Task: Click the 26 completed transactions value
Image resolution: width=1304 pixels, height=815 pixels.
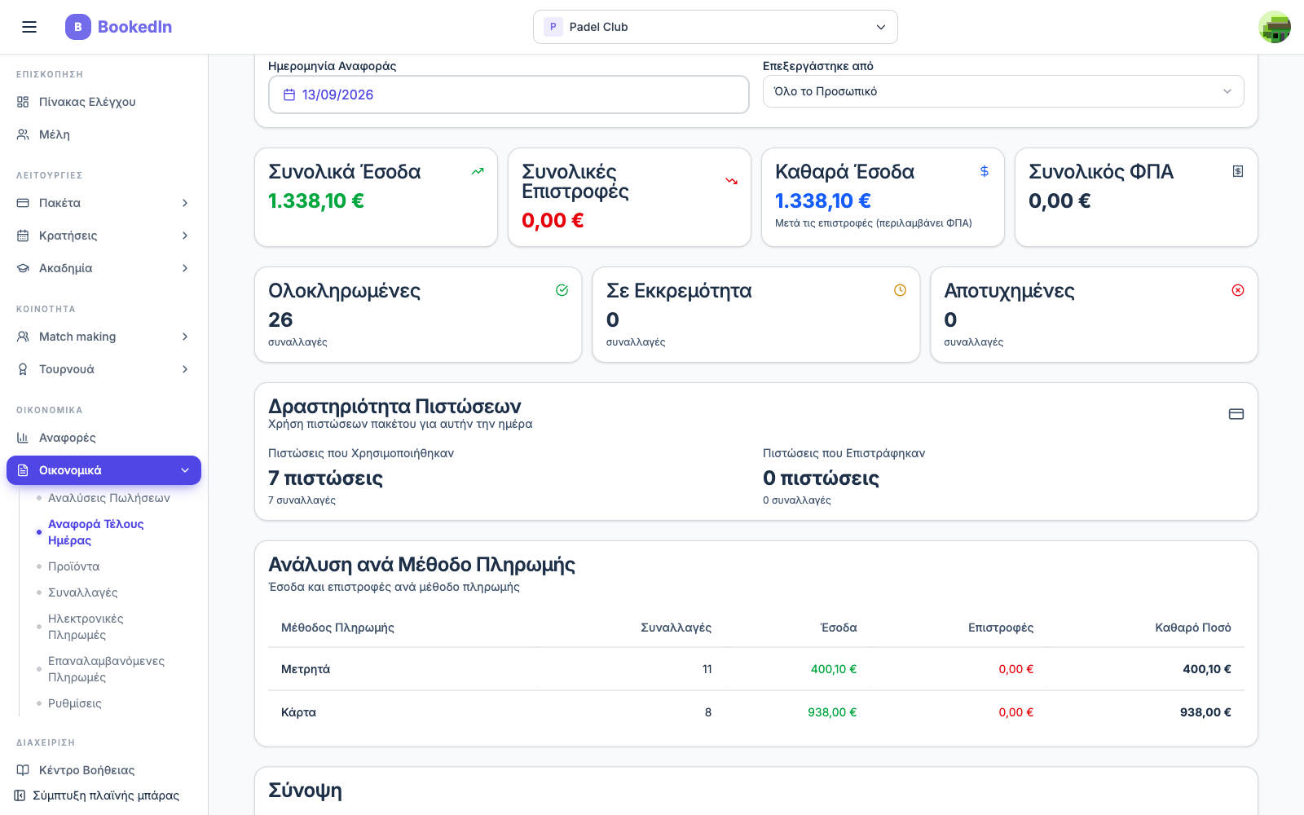Action: point(280,319)
